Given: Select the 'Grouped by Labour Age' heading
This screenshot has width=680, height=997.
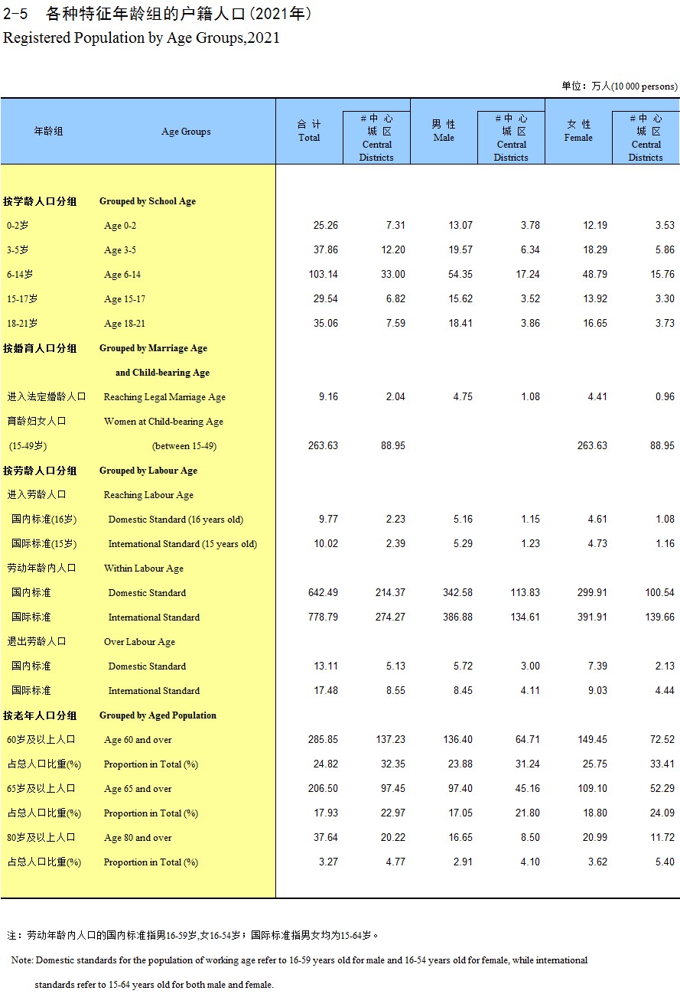Looking at the screenshot, I should 148,471.
